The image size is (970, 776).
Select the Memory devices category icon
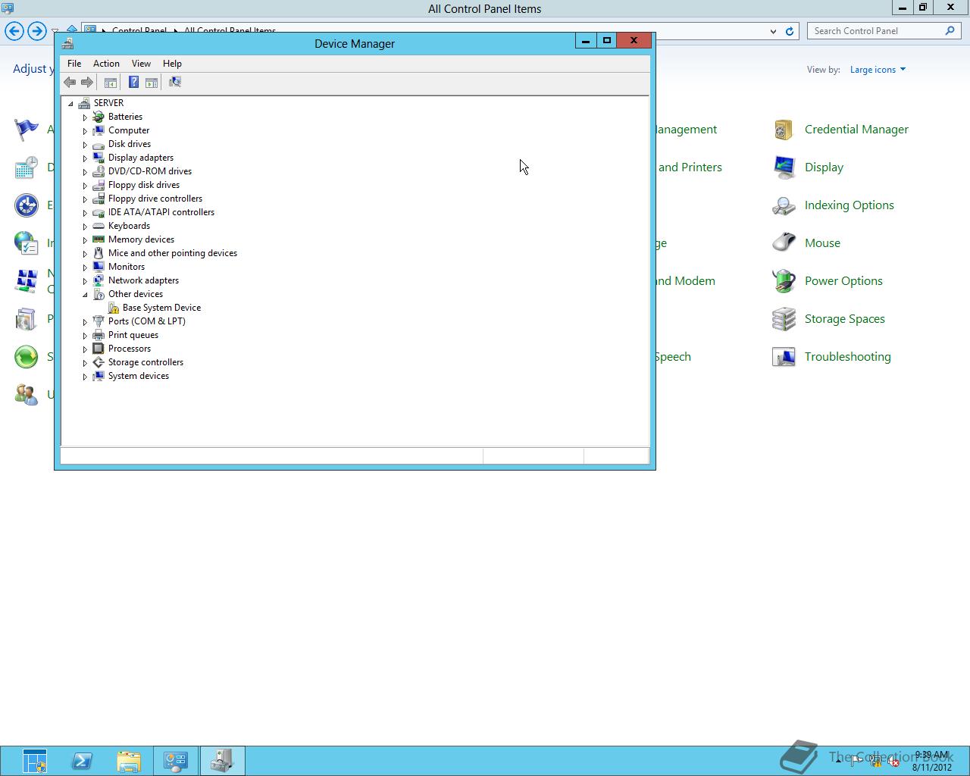(99, 239)
